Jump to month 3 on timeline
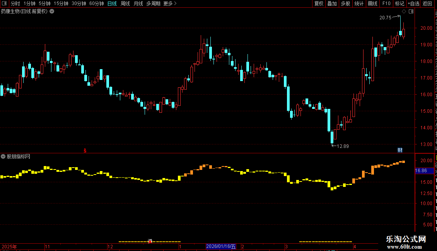The width and height of the screenshot is (437, 251). 286,246
